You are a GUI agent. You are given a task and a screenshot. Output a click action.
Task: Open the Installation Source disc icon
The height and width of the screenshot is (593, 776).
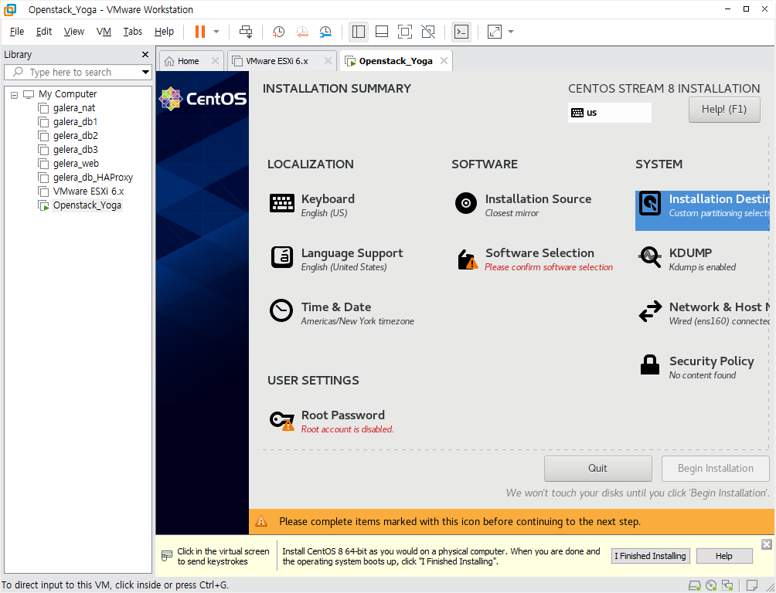pyautogui.click(x=466, y=203)
